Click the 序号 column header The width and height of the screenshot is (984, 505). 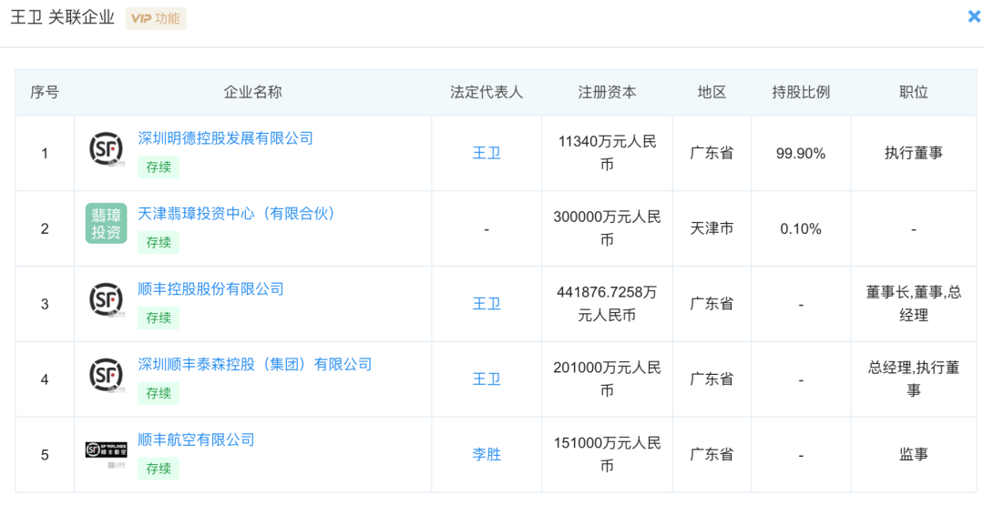pyautogui.click(x=45, y=92)
